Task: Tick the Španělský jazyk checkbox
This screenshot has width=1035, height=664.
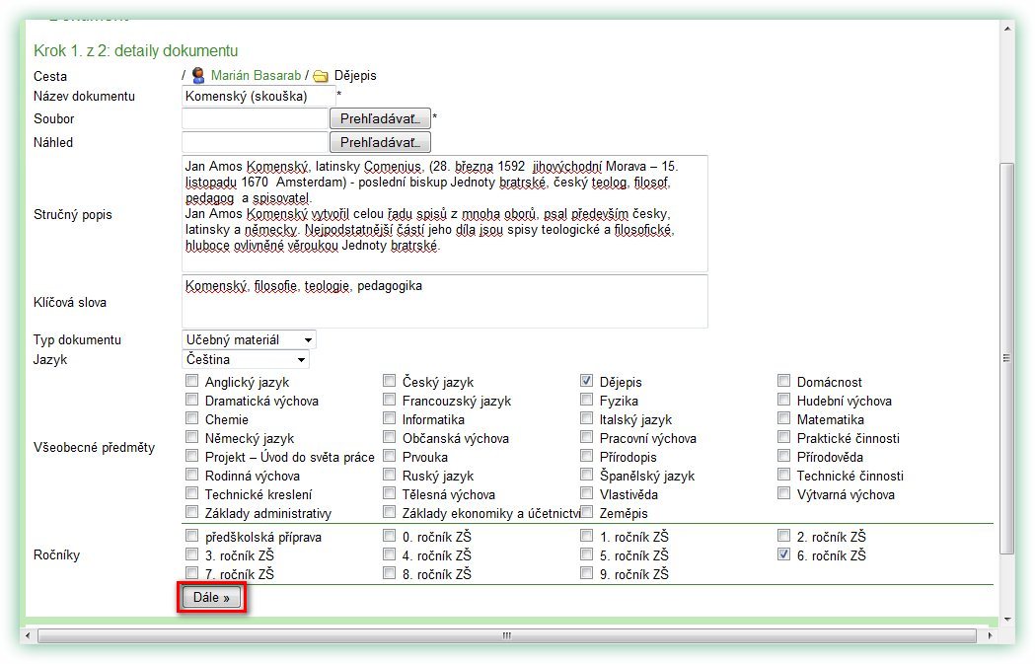Action: tap(586, 475)
